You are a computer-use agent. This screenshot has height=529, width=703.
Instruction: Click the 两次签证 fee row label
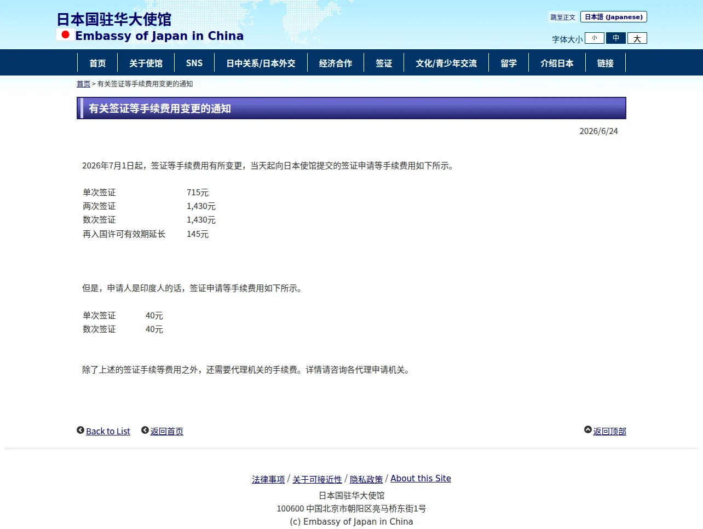(x=99, y=206)
